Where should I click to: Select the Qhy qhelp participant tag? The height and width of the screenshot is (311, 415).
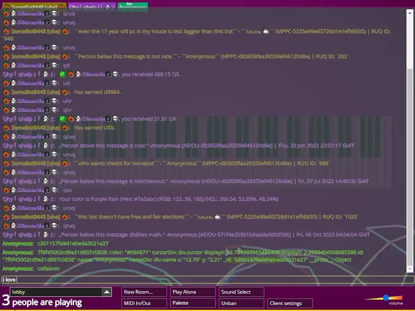click(x=92, y=7)
